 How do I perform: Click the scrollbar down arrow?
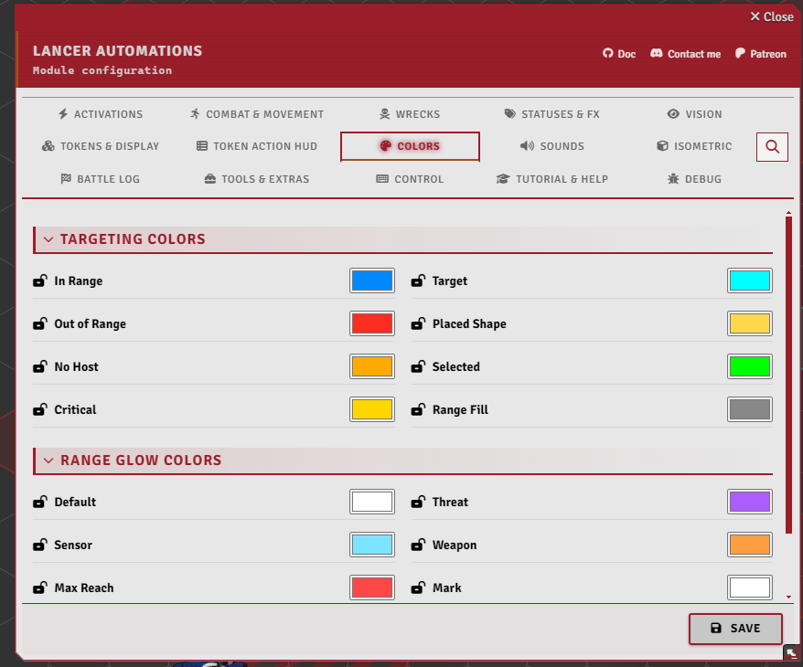788,597
